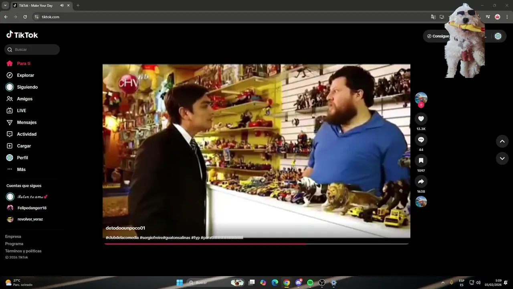Screen dimensions: 513x289
Task: Open the media controls icon in Chrome
Action: point(488,17)
